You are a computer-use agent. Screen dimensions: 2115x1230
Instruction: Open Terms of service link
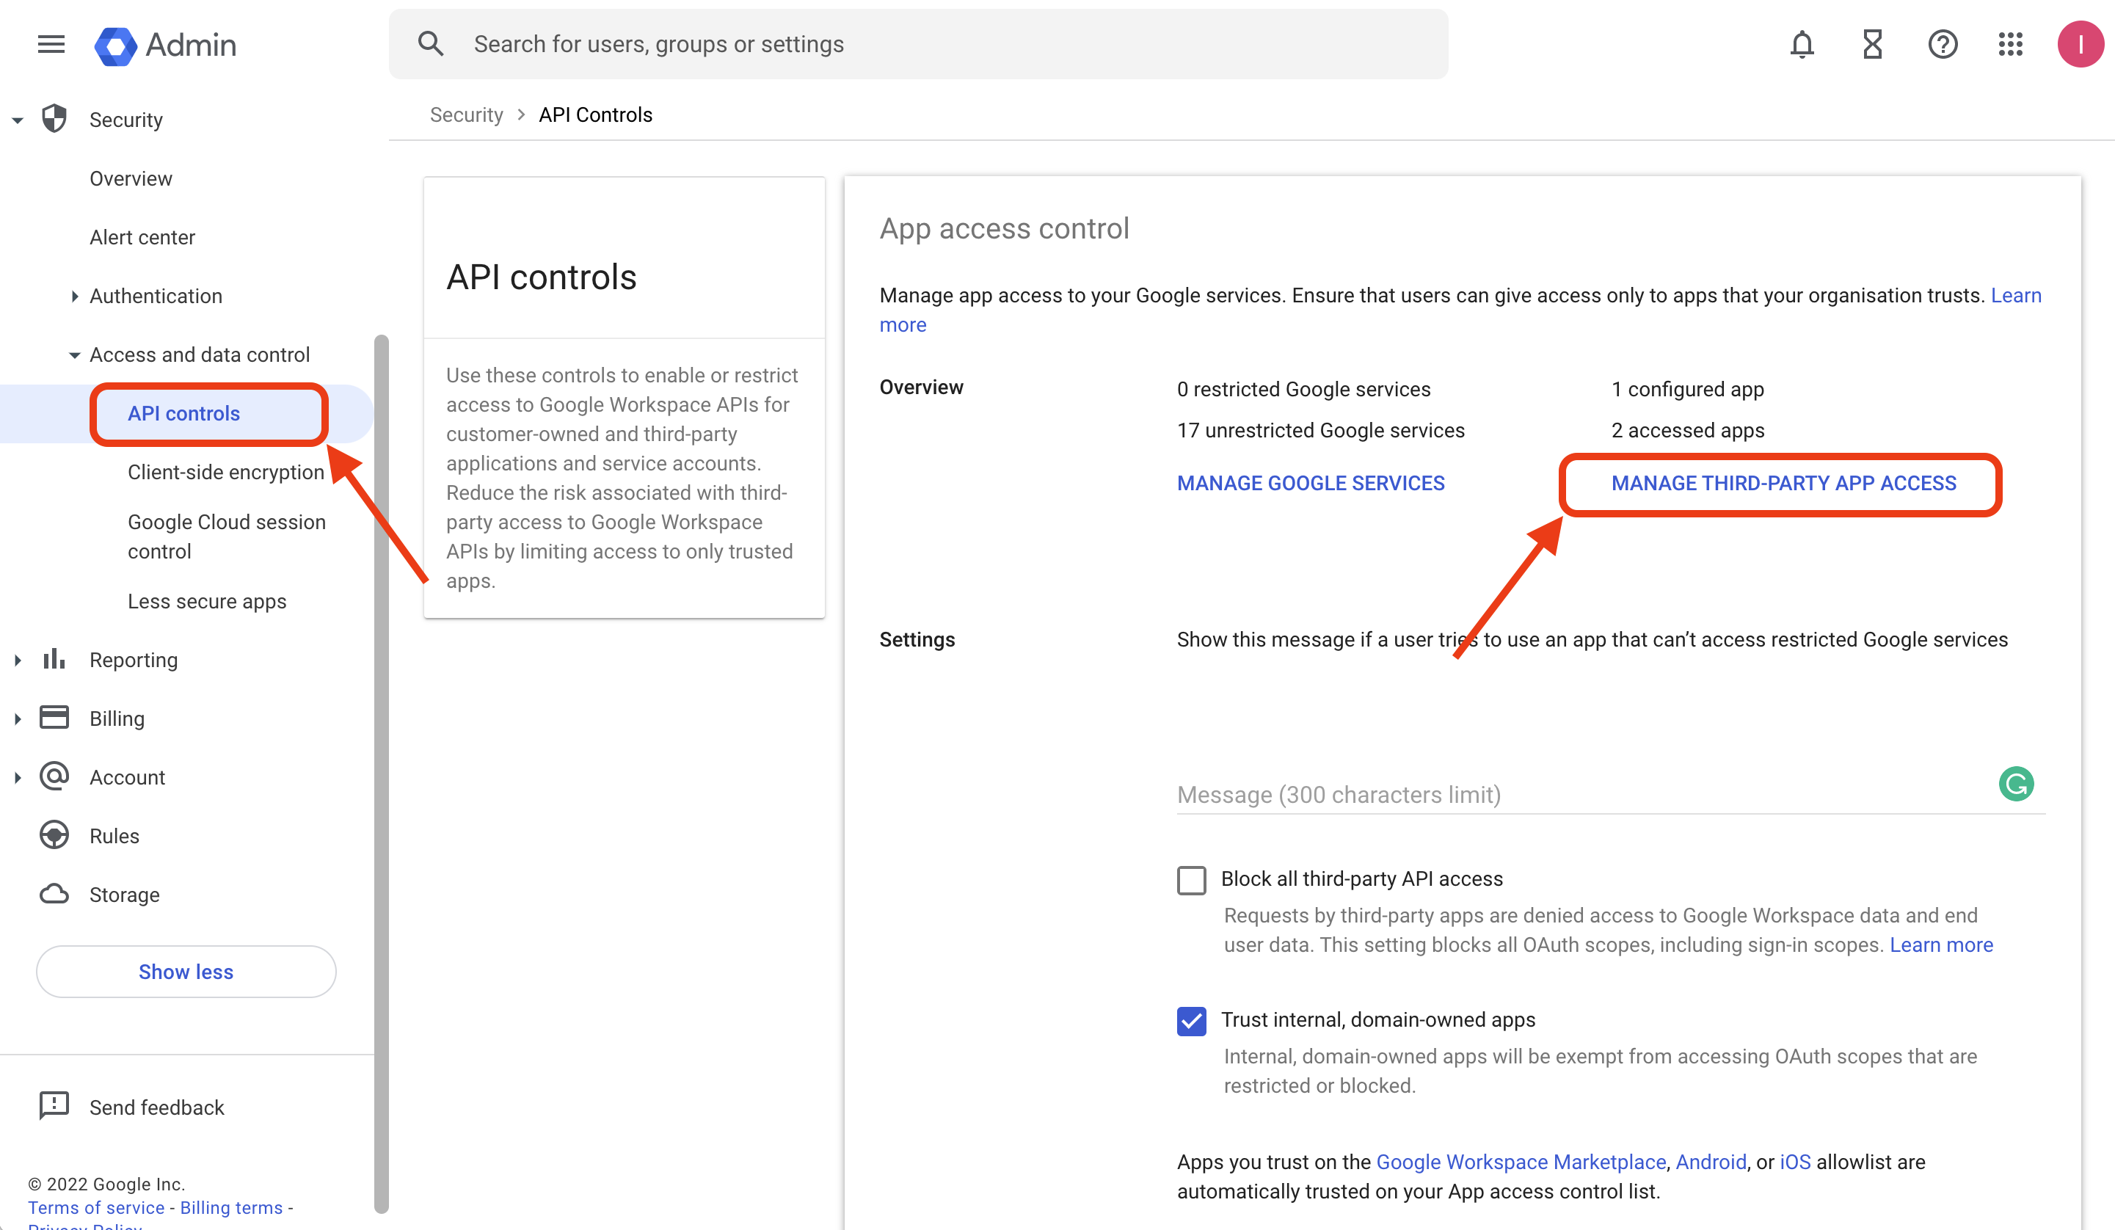(x=97, y=1207)
